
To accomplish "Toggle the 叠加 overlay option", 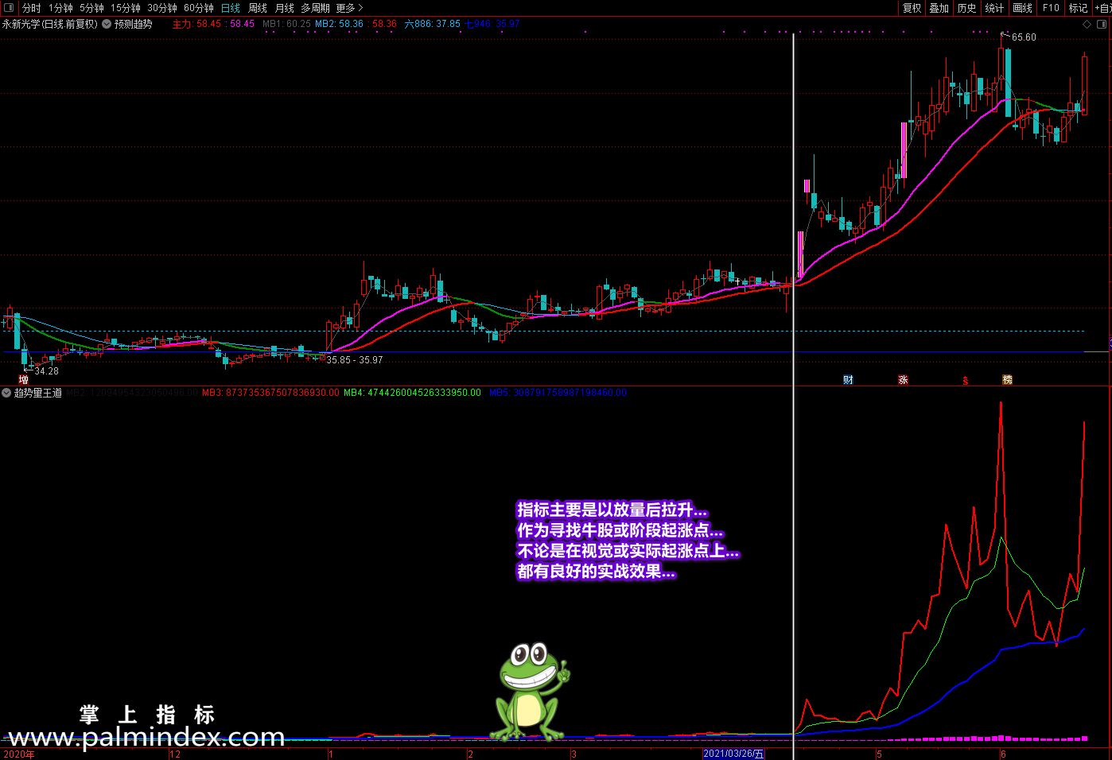I will [x=939, y=8].
